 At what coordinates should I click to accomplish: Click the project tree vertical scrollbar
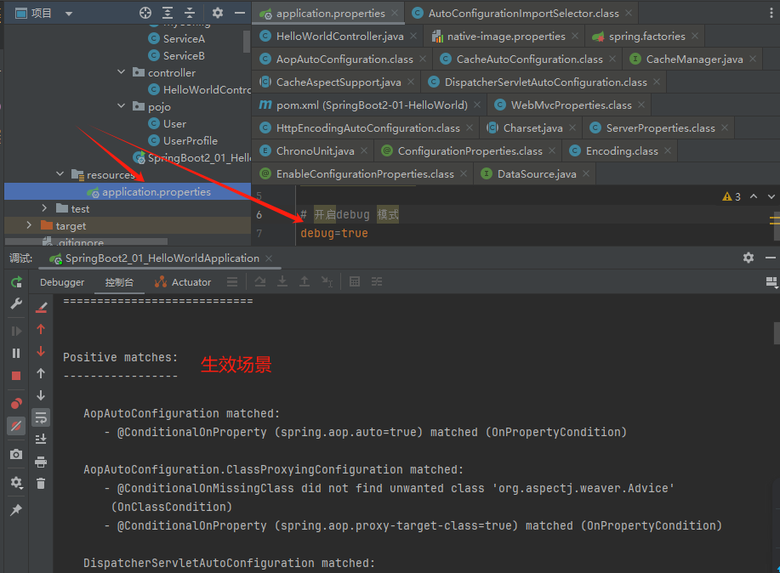[246, 42]
